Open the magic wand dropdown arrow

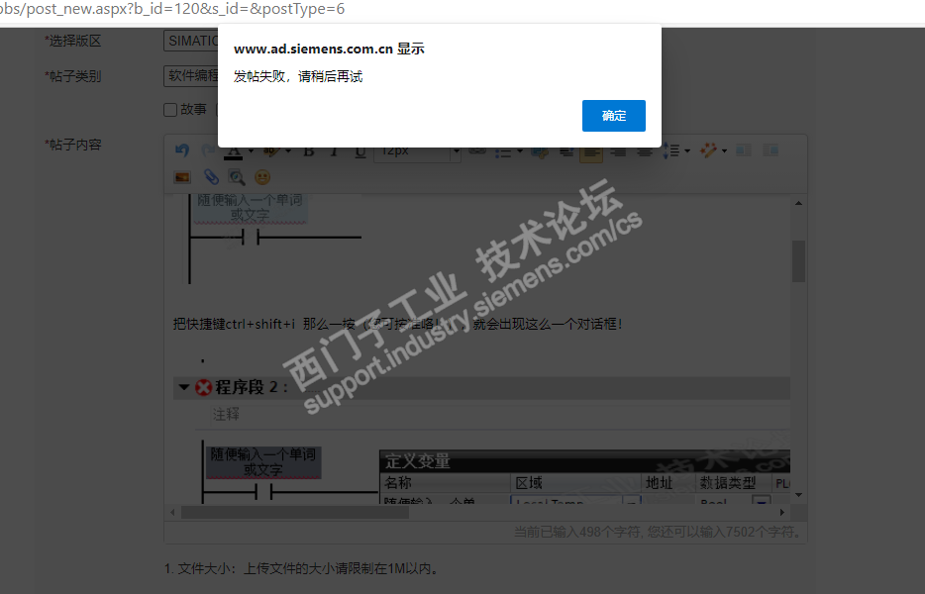[724, 151]
